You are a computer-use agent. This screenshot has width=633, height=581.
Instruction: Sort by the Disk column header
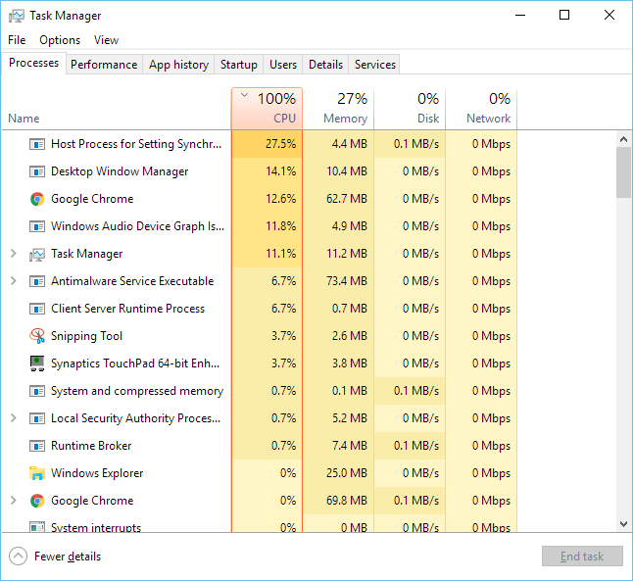410,109
